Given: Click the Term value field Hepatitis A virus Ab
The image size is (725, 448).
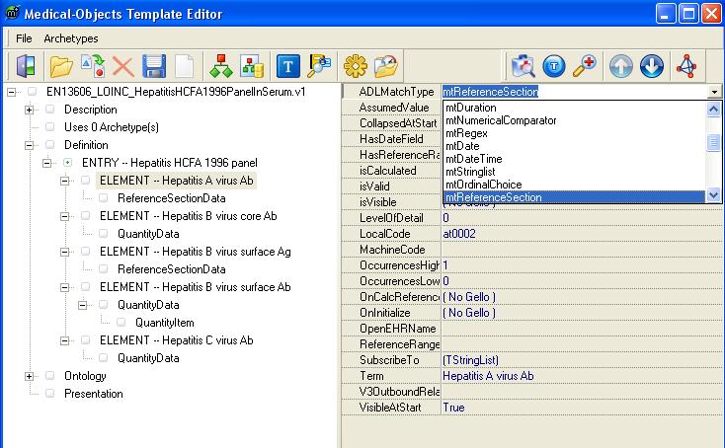Looking at the screenshot, I should click(x=488, y=376).
